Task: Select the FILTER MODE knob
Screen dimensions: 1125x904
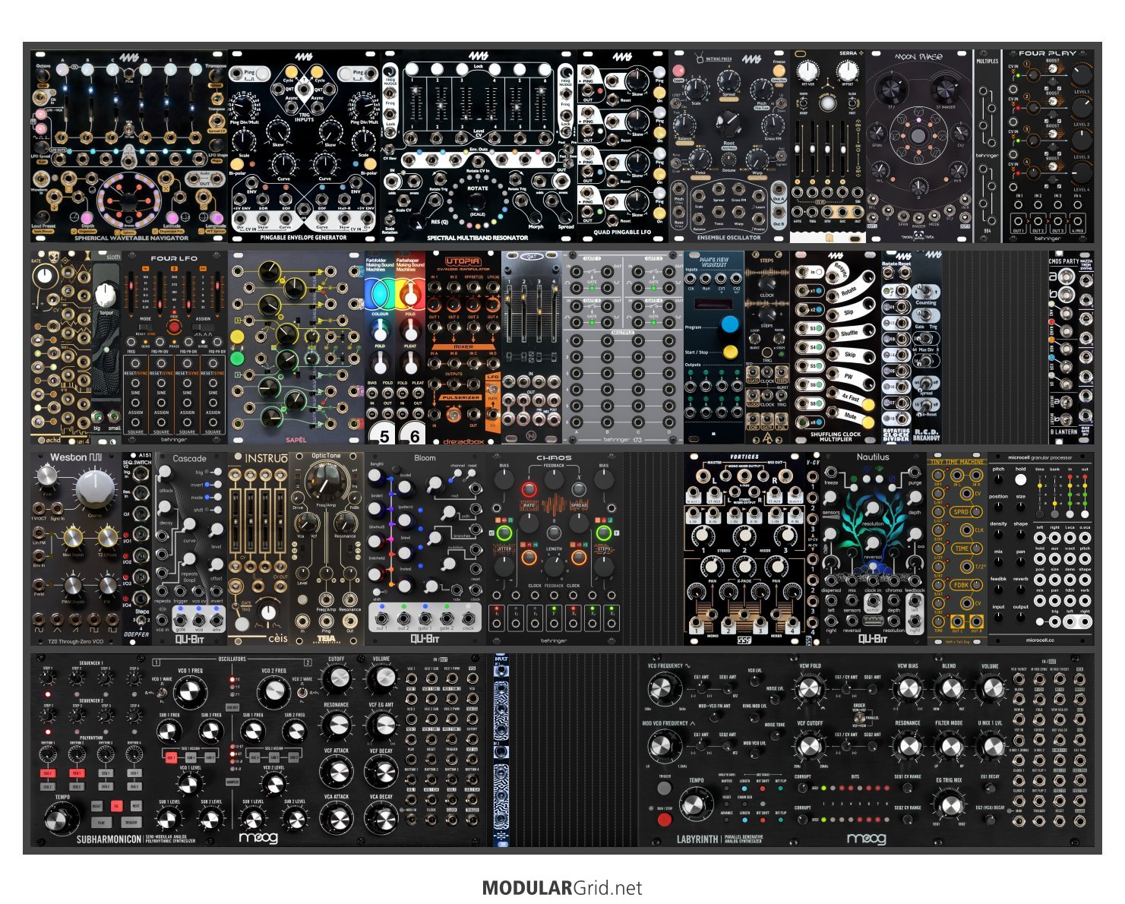Action: (x=950, y=746)
